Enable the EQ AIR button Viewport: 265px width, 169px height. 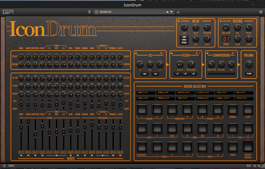(x=155, y=74)
